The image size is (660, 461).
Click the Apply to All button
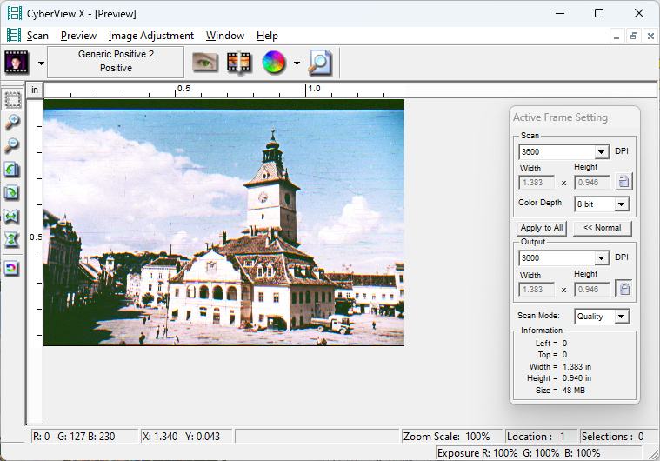(x=542, y=228)
